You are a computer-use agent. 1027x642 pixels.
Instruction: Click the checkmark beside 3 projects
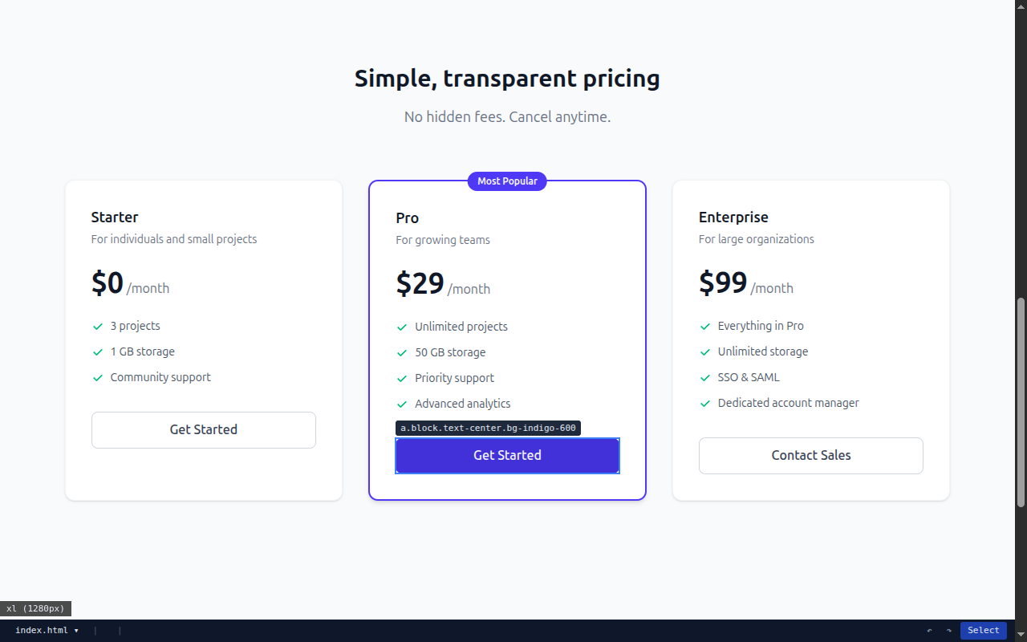tap(98, 326)
